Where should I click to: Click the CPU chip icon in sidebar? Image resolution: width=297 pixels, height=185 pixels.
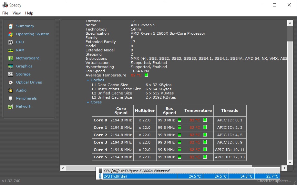11,42
